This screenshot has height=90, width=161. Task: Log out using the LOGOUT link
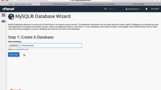155,9
